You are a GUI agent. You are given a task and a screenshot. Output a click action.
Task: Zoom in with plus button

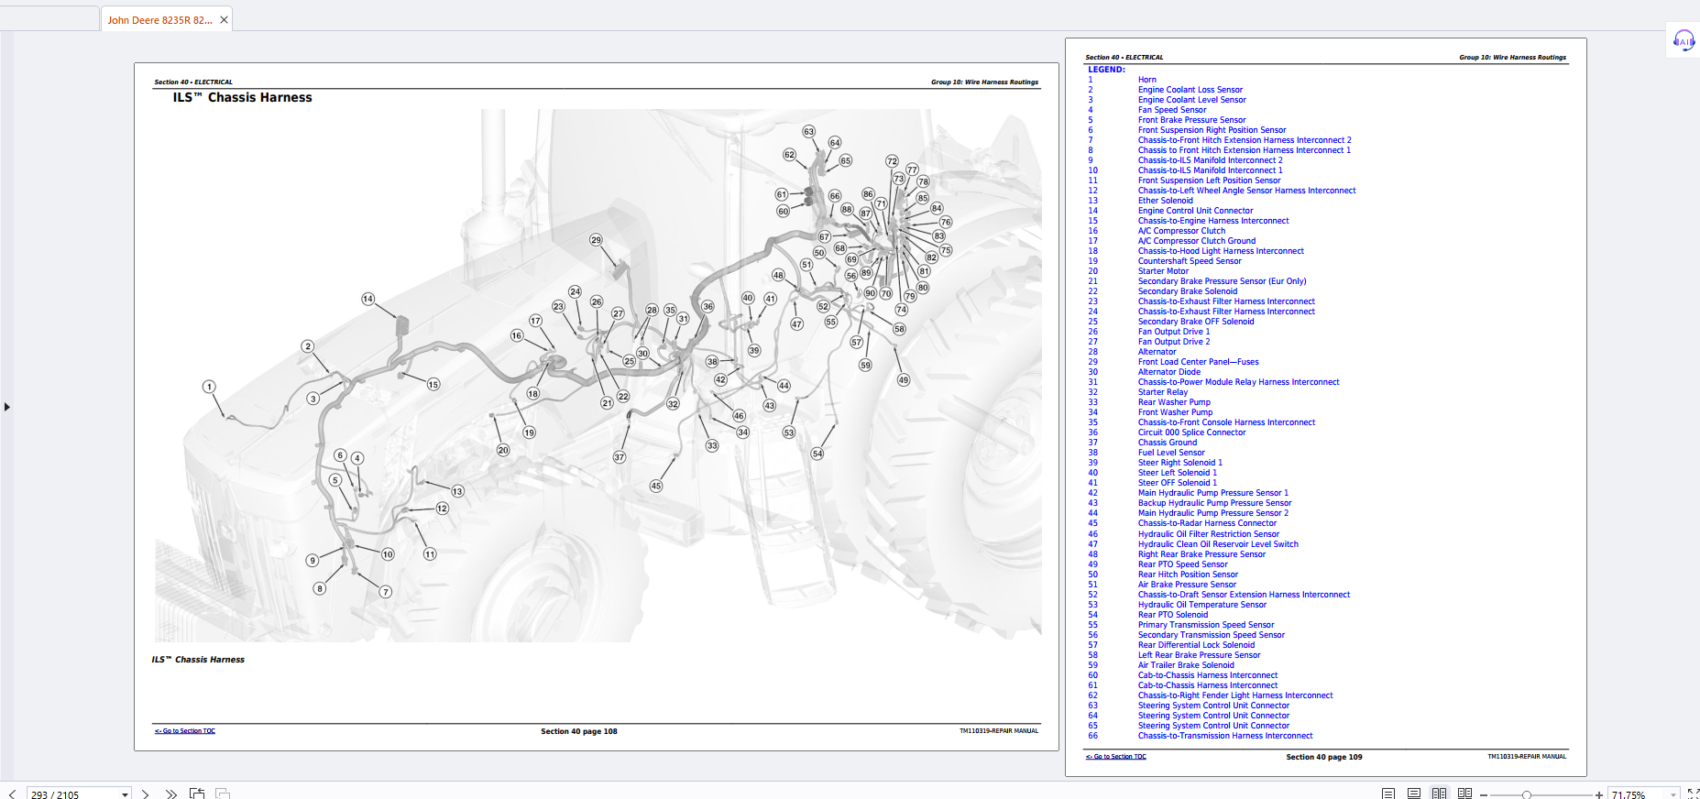tap(1599, 794)
